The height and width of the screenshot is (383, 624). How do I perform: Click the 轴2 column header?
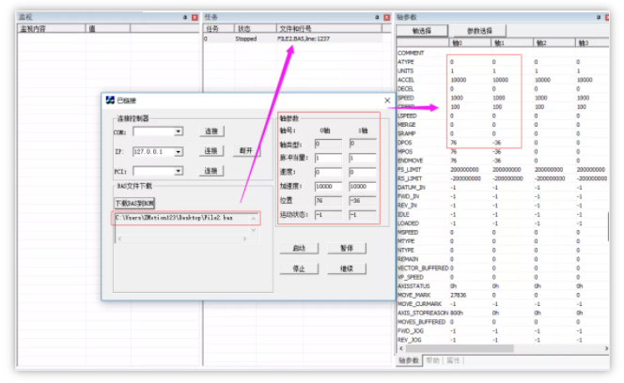pos(554,42)
